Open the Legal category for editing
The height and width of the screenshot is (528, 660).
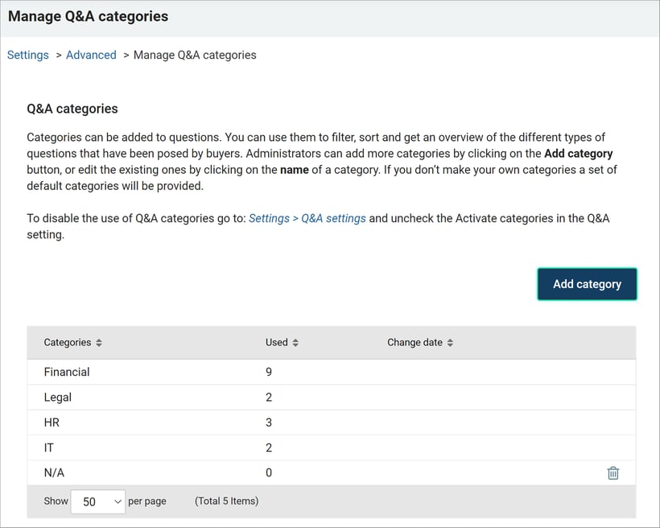56,397
